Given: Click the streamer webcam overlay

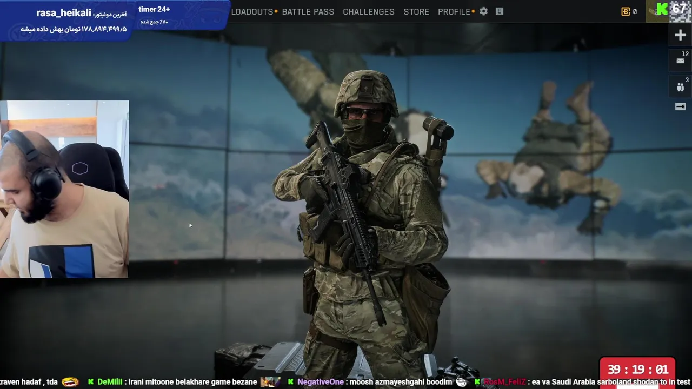Looking at the screenshot, I should pos(64,189).
